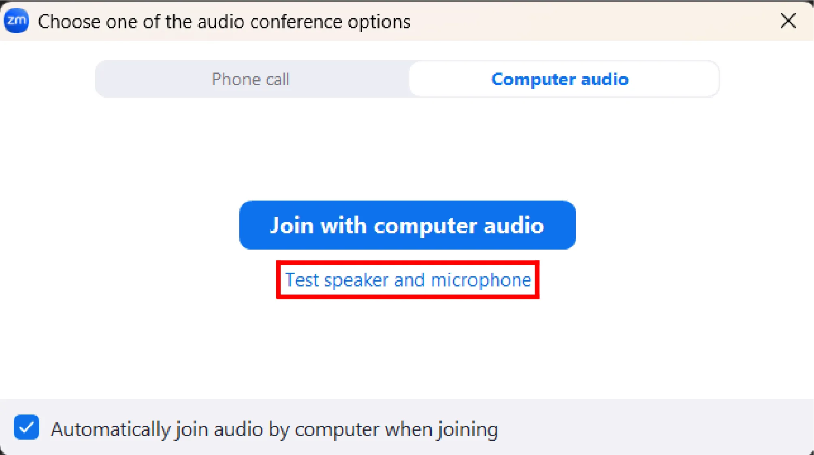The image size is (814, 455).
Task: Switch to the Phone call tab
Action: click(251, 79)
